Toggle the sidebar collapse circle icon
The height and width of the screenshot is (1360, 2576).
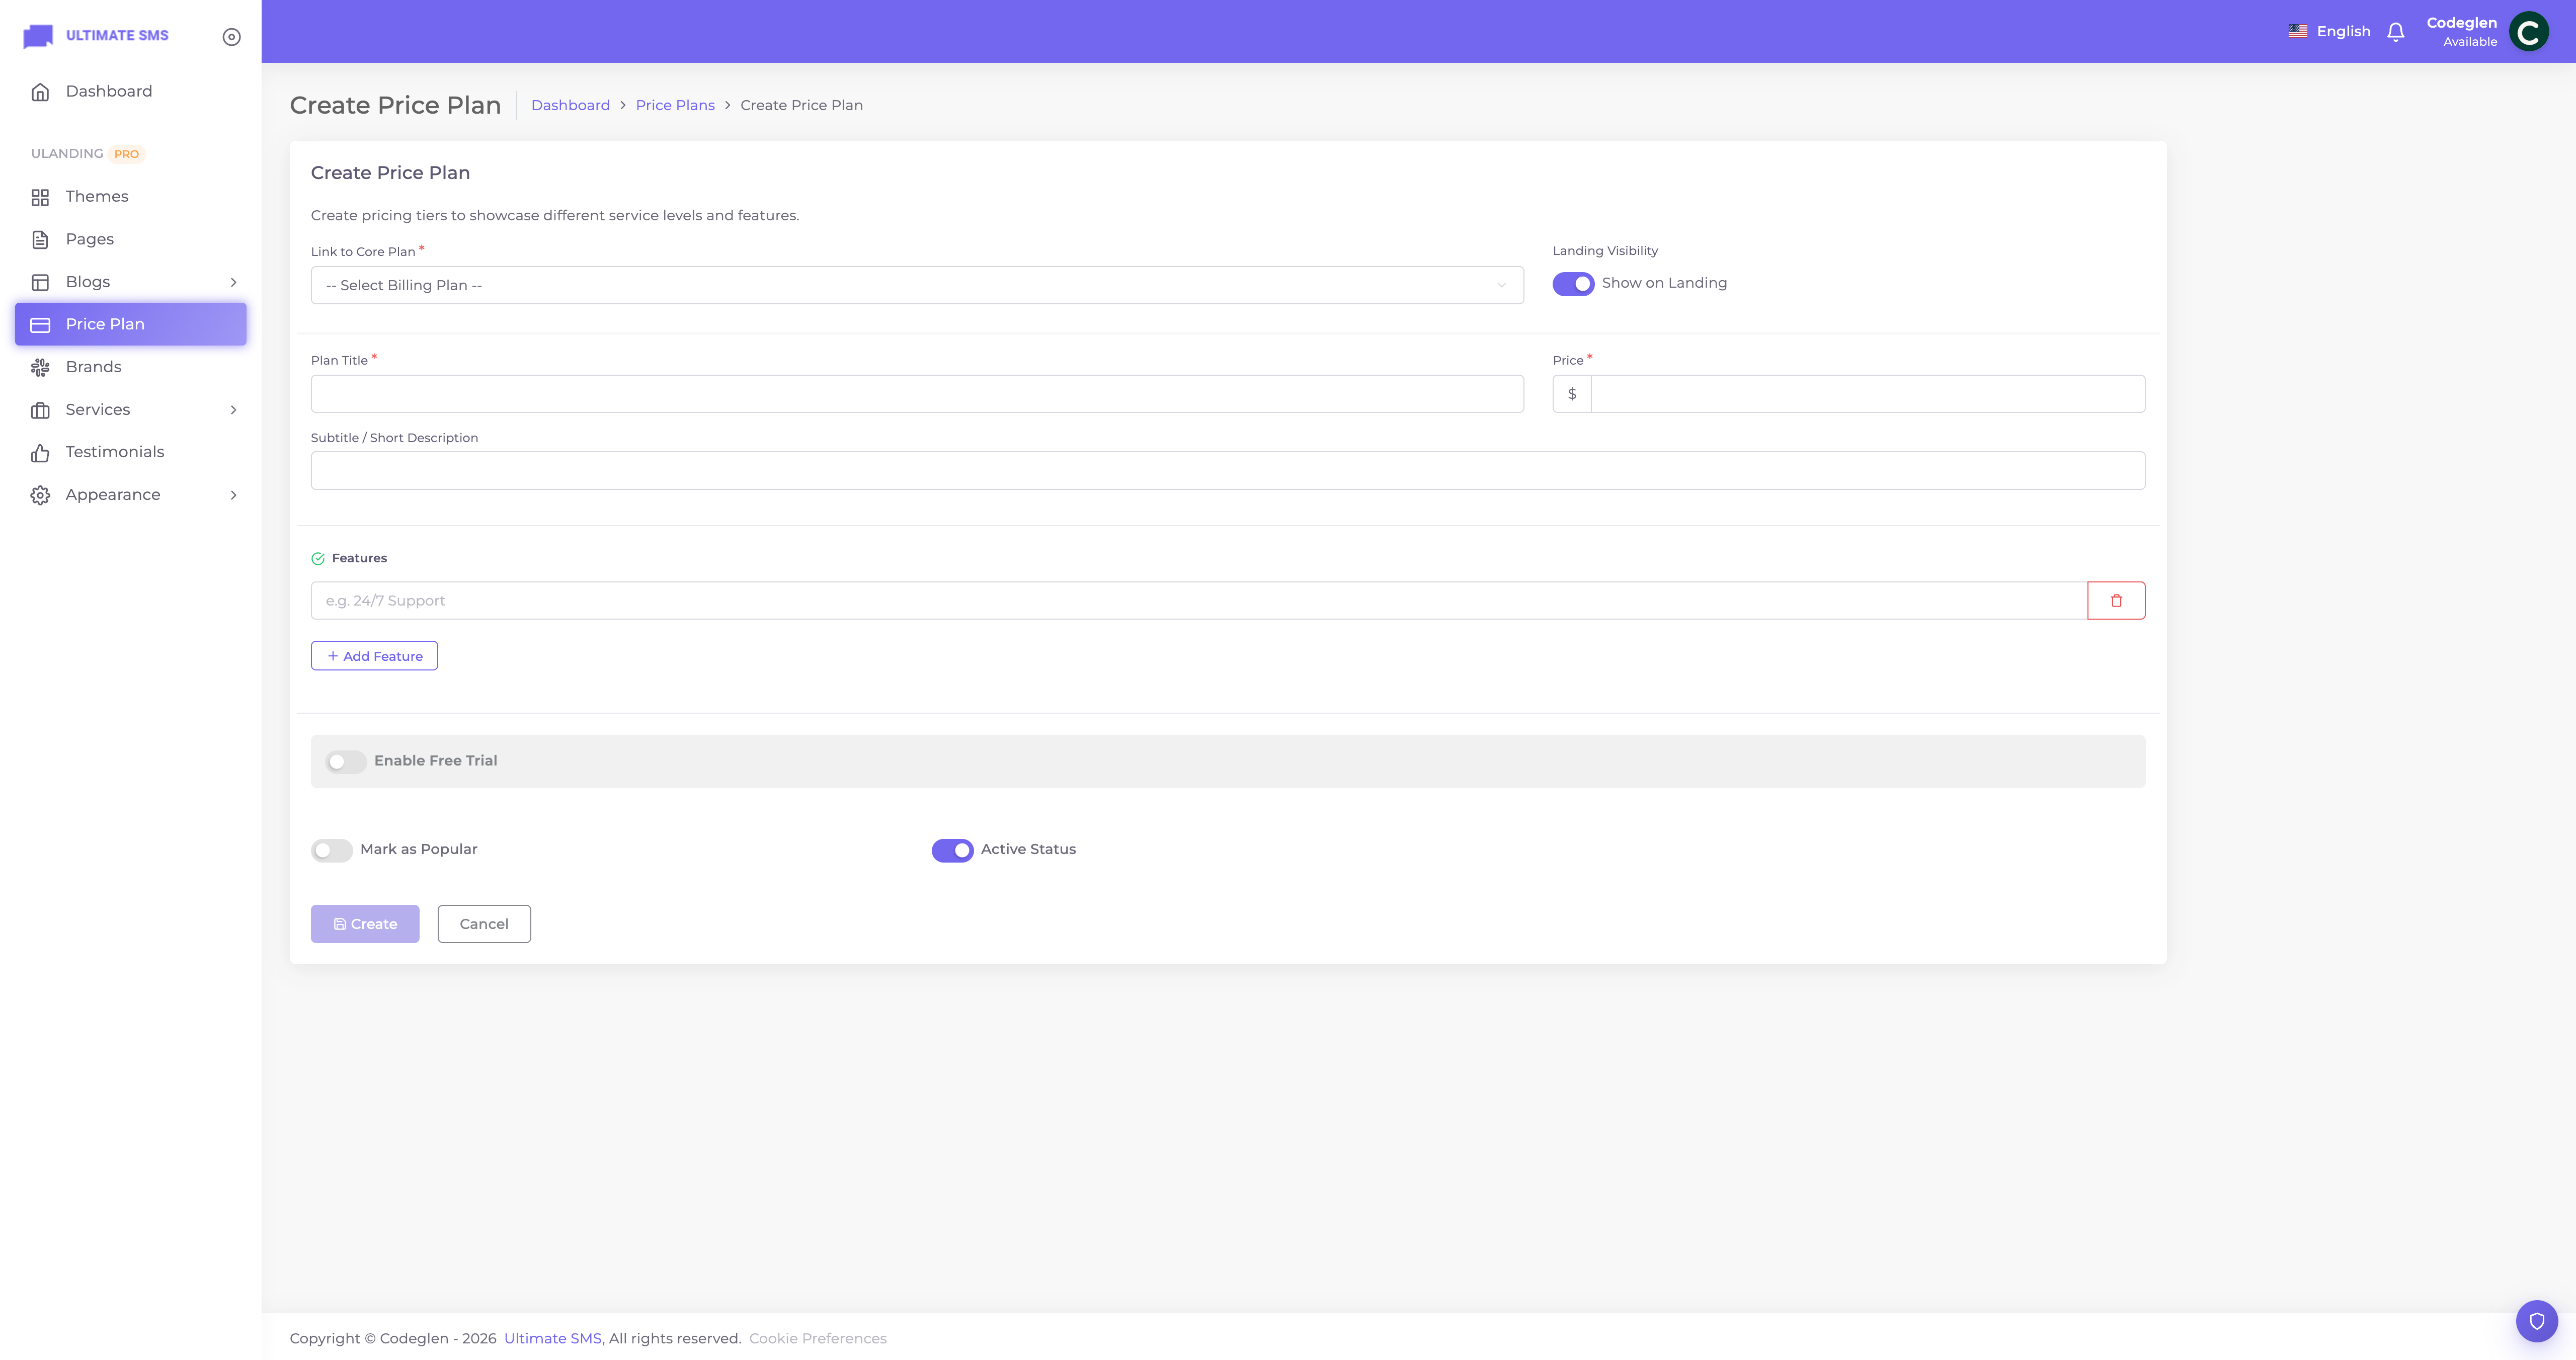pos(231,37)
